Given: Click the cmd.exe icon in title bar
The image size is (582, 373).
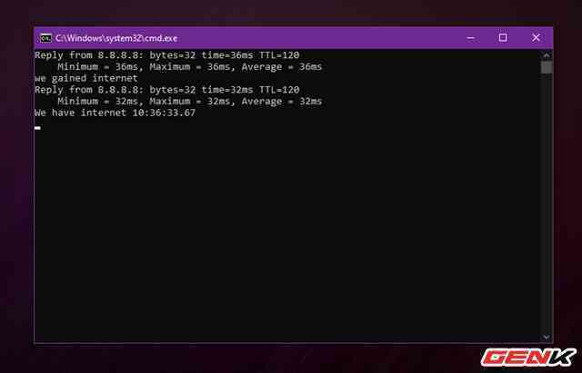Looking at the screenshot, I should point(45,38).
